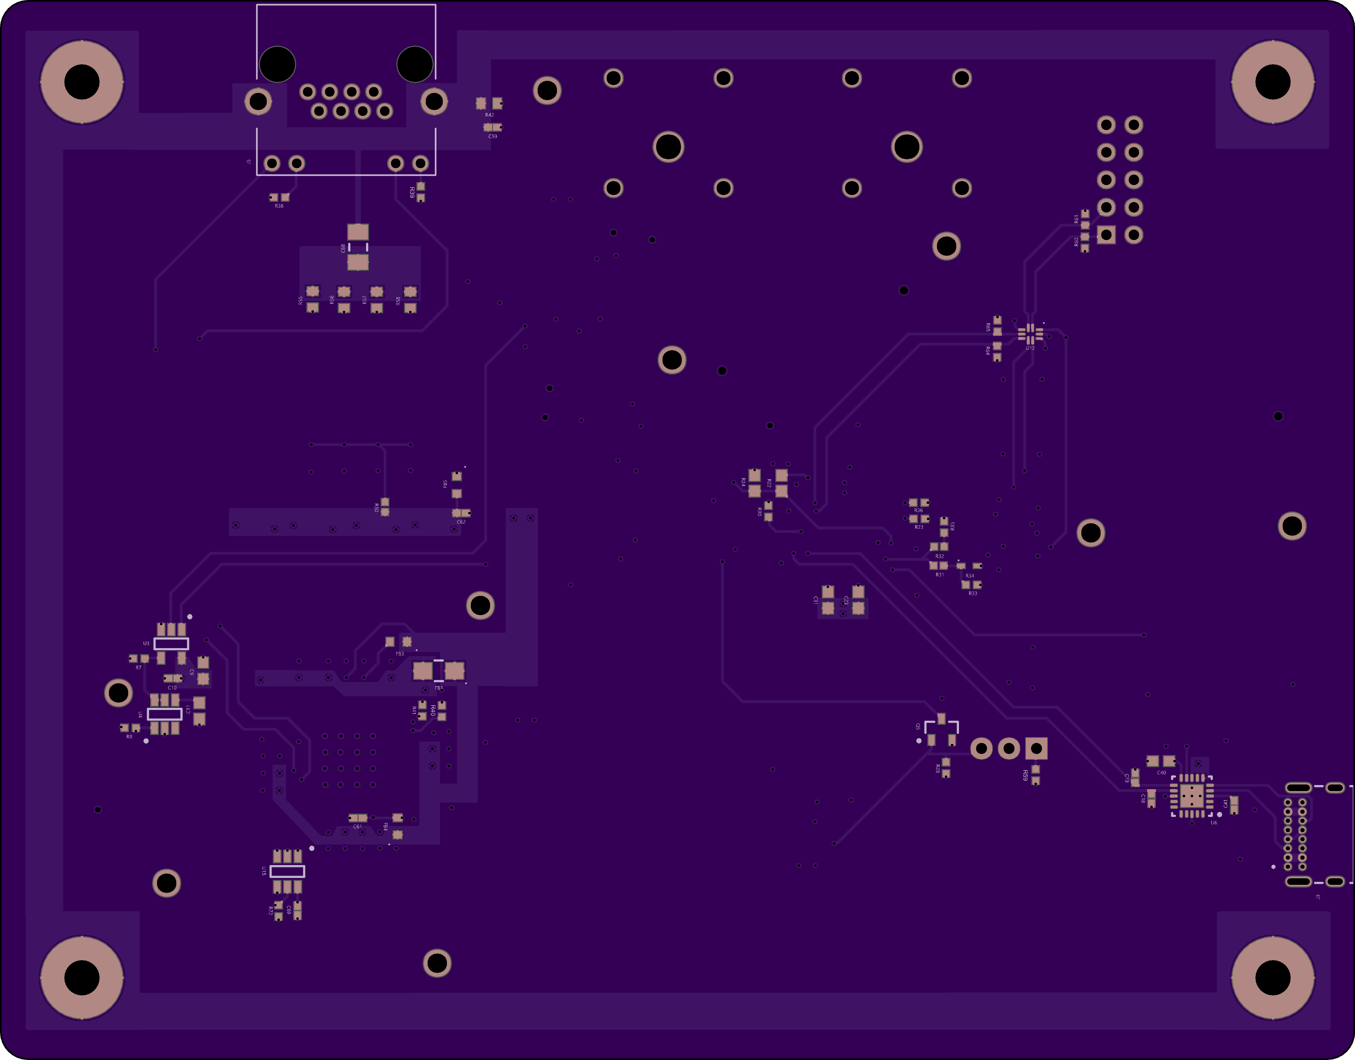Click the R7 resistor label

138,668
